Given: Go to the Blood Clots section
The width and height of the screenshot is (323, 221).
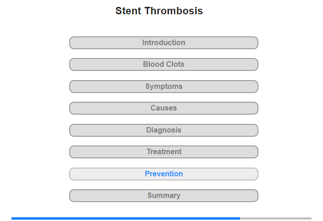Looking at the screenshot, I should [x=163, y=64].
